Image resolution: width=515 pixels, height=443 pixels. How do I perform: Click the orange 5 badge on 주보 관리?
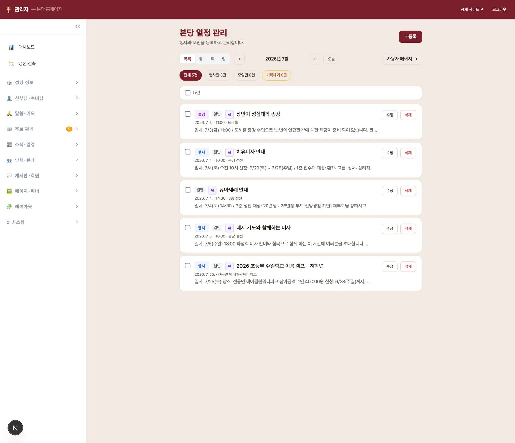(69, 129)
